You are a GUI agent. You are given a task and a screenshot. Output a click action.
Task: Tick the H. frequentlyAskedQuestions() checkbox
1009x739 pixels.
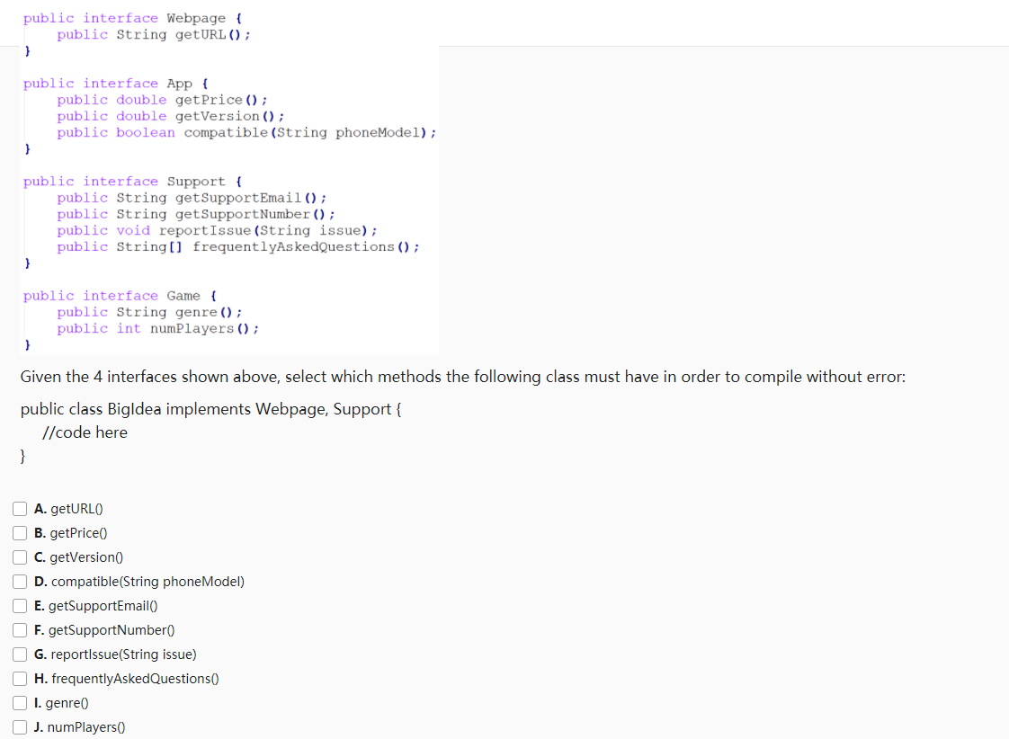[20, 679]
